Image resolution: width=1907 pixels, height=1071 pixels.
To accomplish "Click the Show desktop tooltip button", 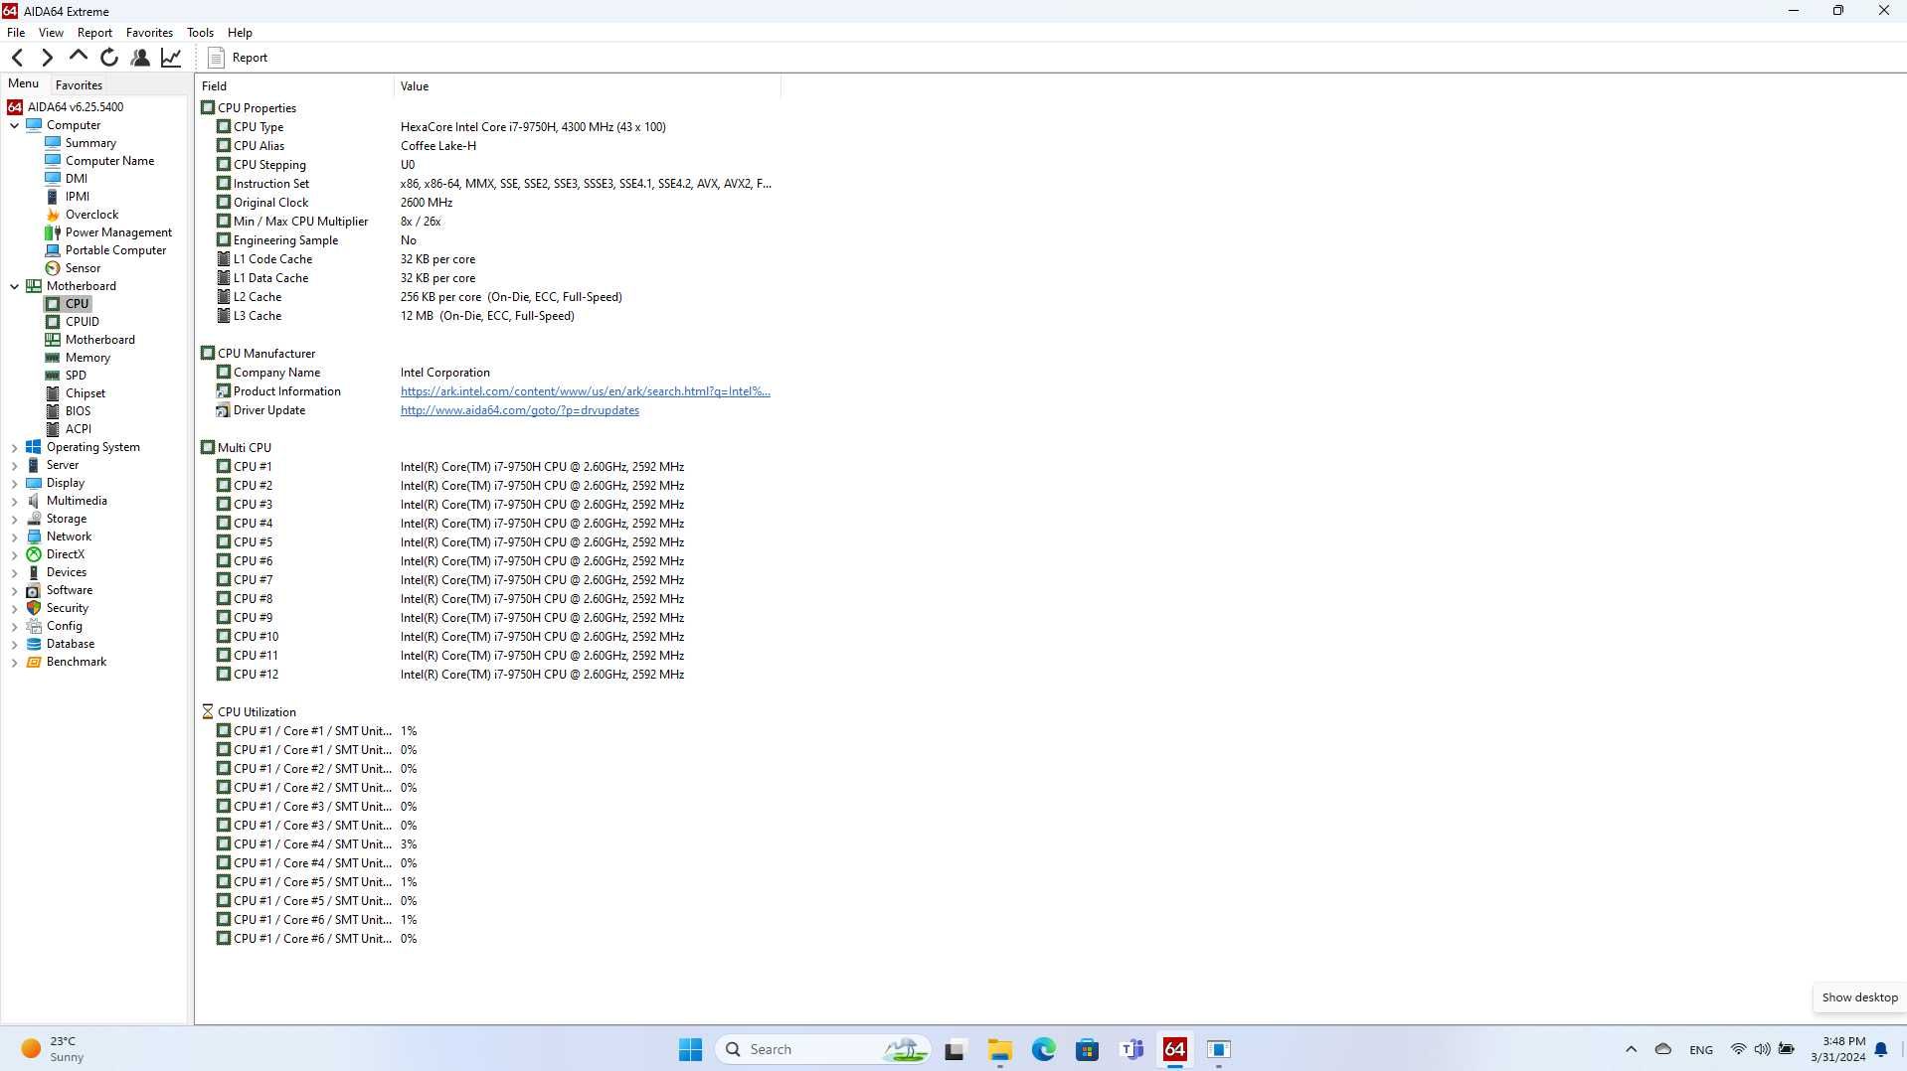I will click(x=1859, y=997).
